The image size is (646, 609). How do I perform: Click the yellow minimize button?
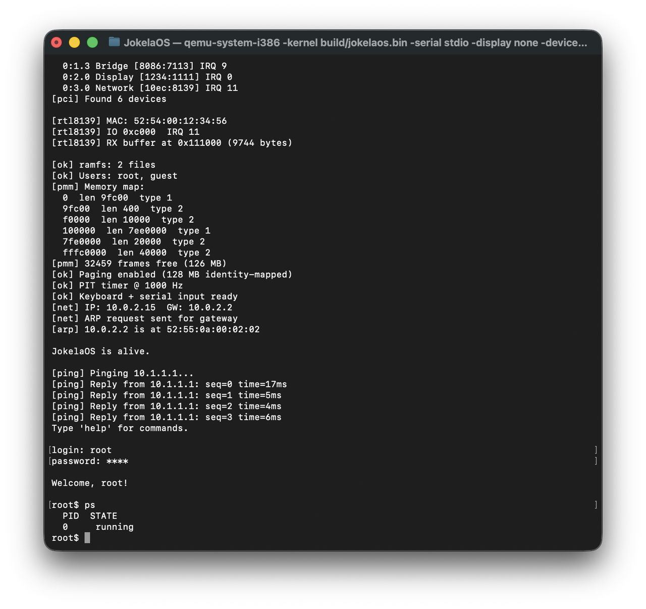74,42
